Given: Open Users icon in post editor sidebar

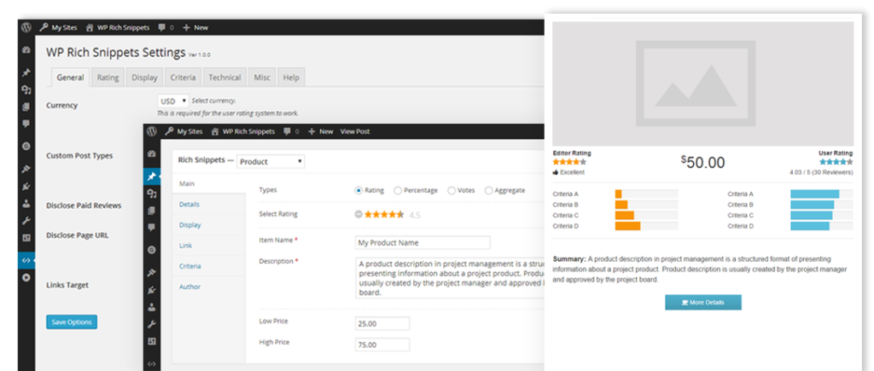Looking at the screenshot, I should click(152, 308).
